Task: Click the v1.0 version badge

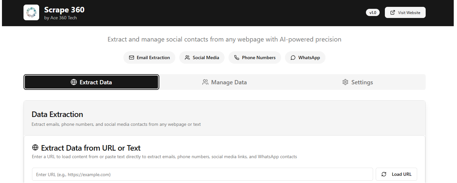Action: (x=373, y=13)
